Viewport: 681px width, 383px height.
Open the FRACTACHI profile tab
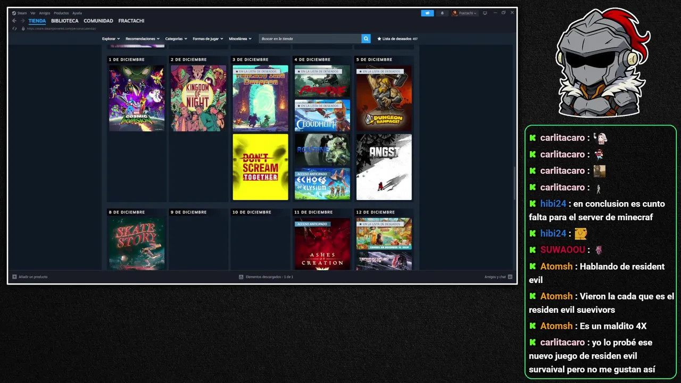click(131, 21)
